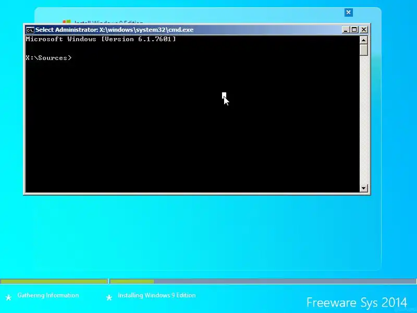Viewport: 417px width, 313px height.
Task: Click the Installing Windows 9 Edition step label
Action: coord(157,295)
